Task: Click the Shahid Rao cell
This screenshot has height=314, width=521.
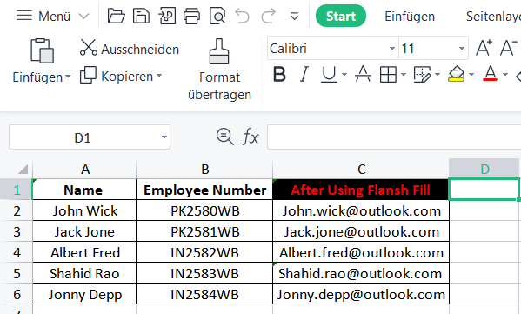Action: pyautogui.click(x=84, y=273)
